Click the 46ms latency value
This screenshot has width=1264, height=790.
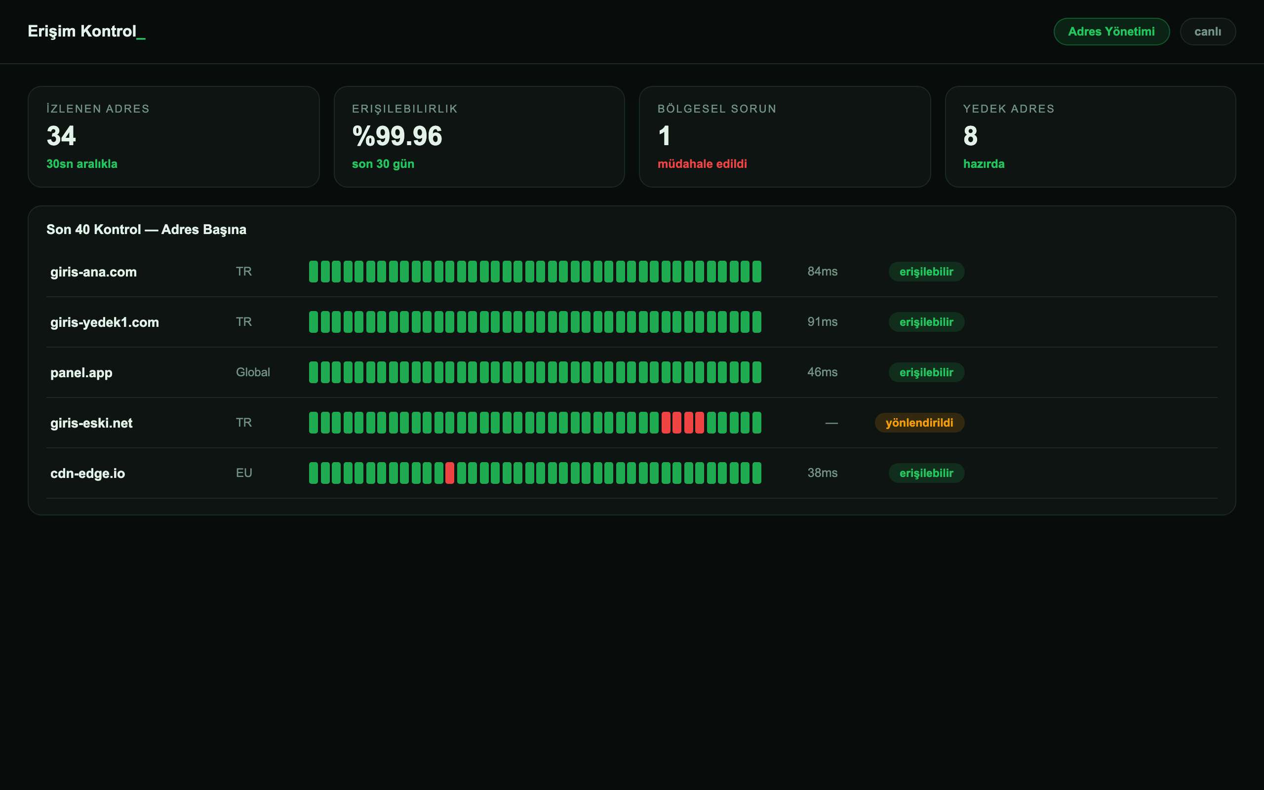(822, 372)
